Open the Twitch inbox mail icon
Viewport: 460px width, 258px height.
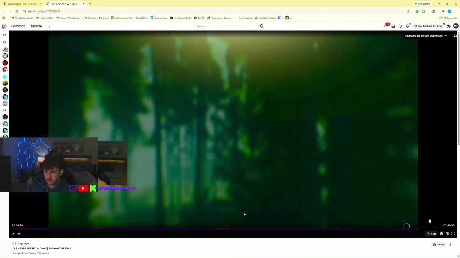click(x=393, y=26)
